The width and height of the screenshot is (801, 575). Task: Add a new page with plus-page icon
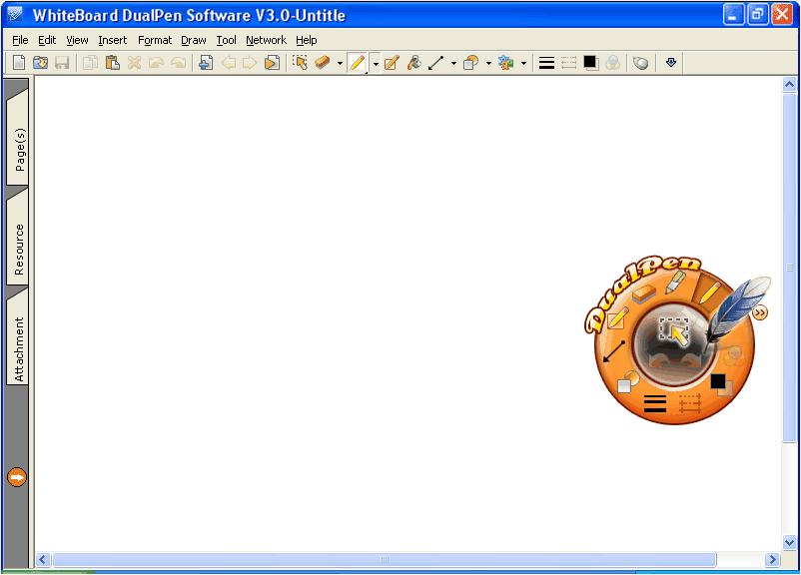click(206, 63)
